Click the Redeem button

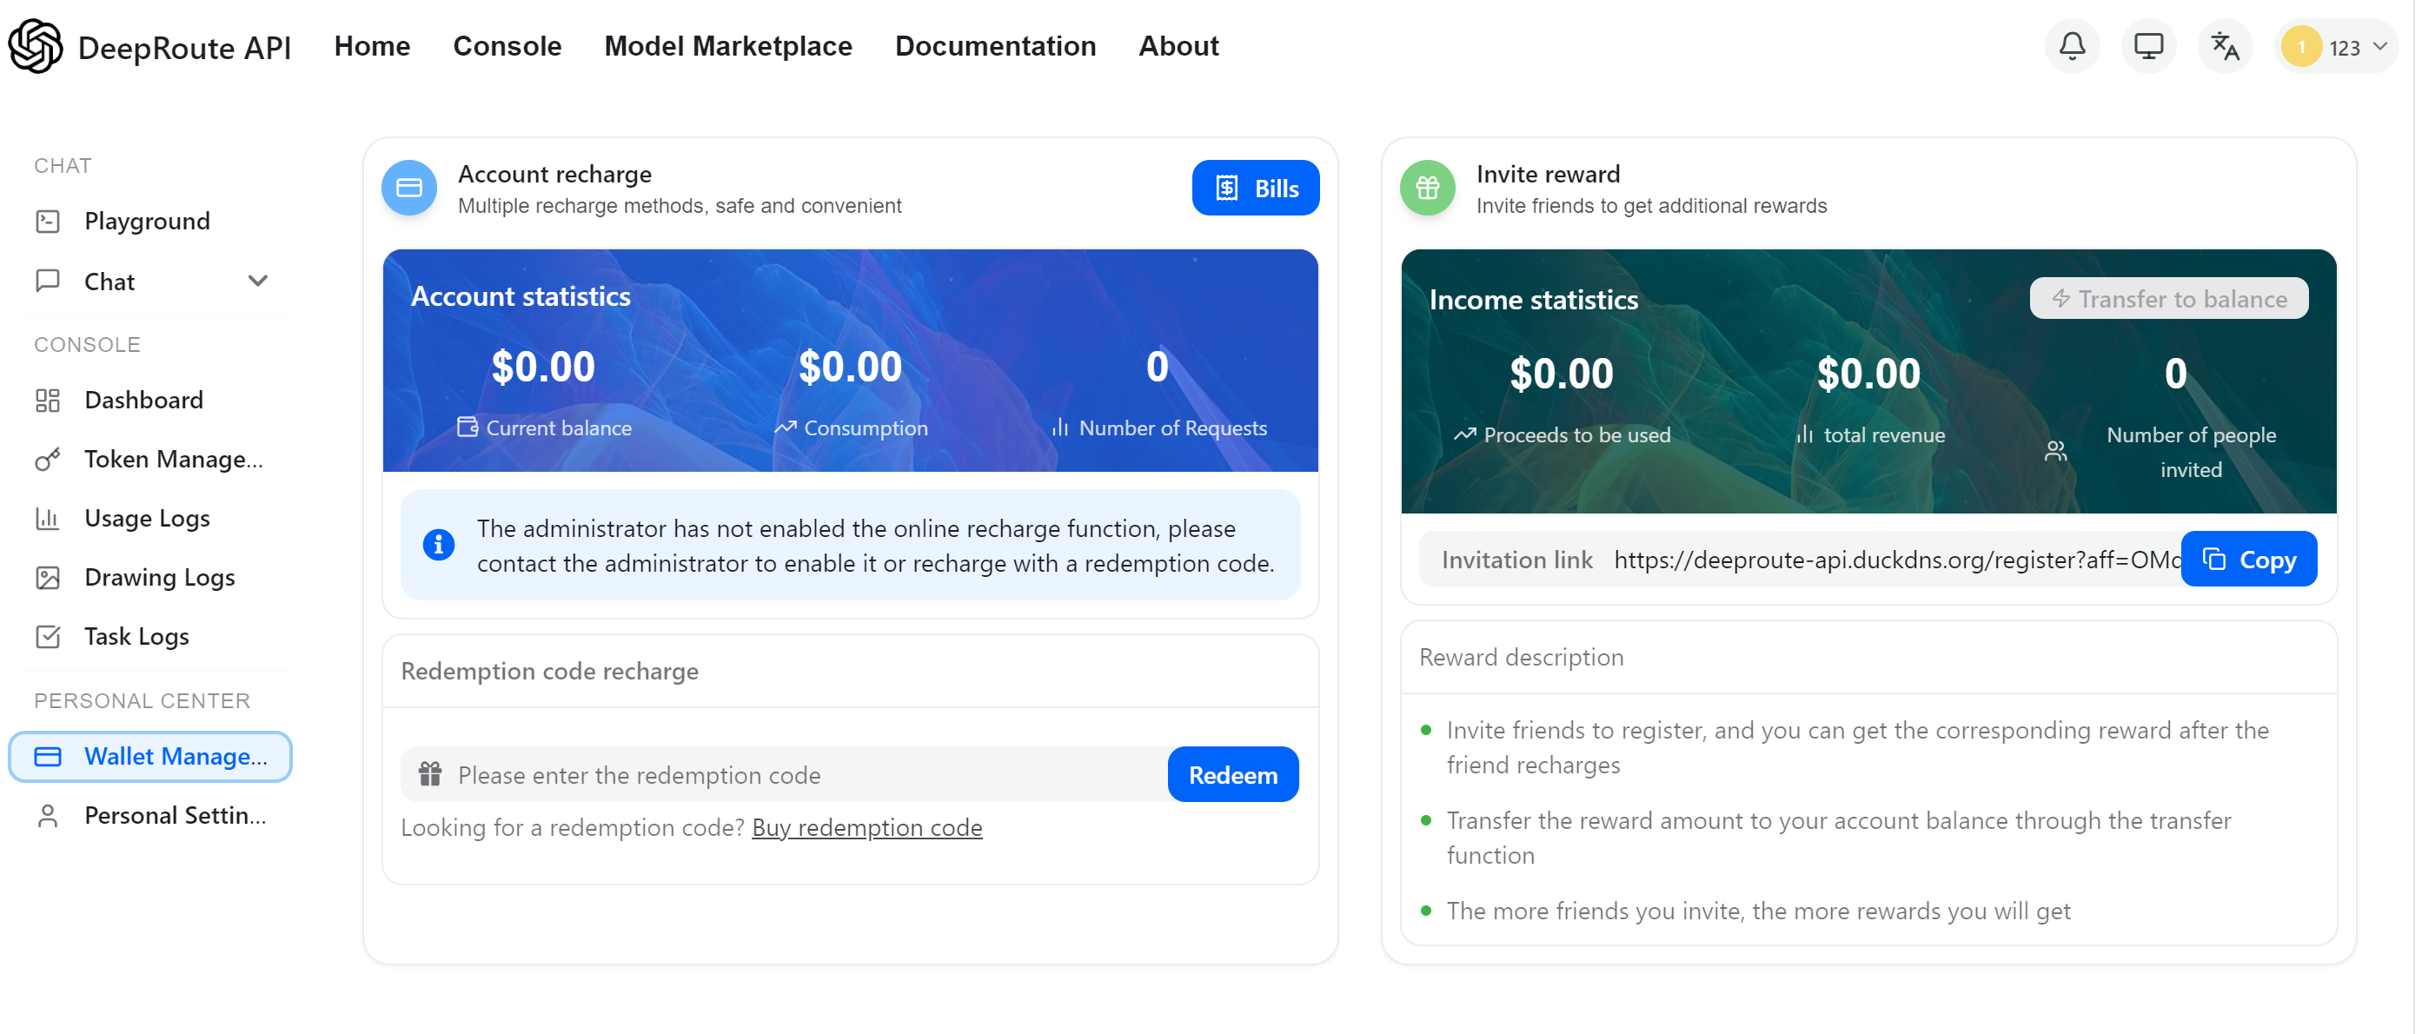click(1232, 776)
